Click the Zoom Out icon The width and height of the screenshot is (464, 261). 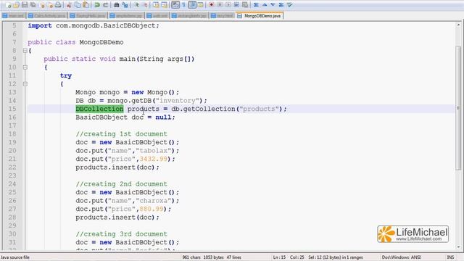click(x=145, y=5)
